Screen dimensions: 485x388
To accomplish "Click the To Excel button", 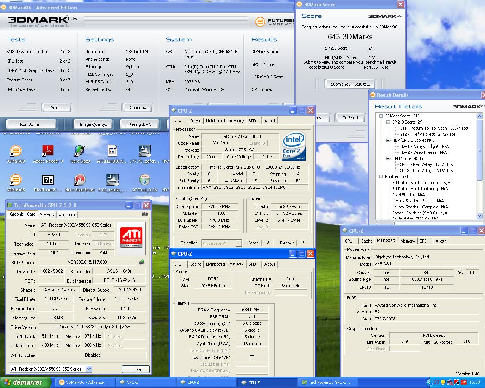I will tap(350, 118).
